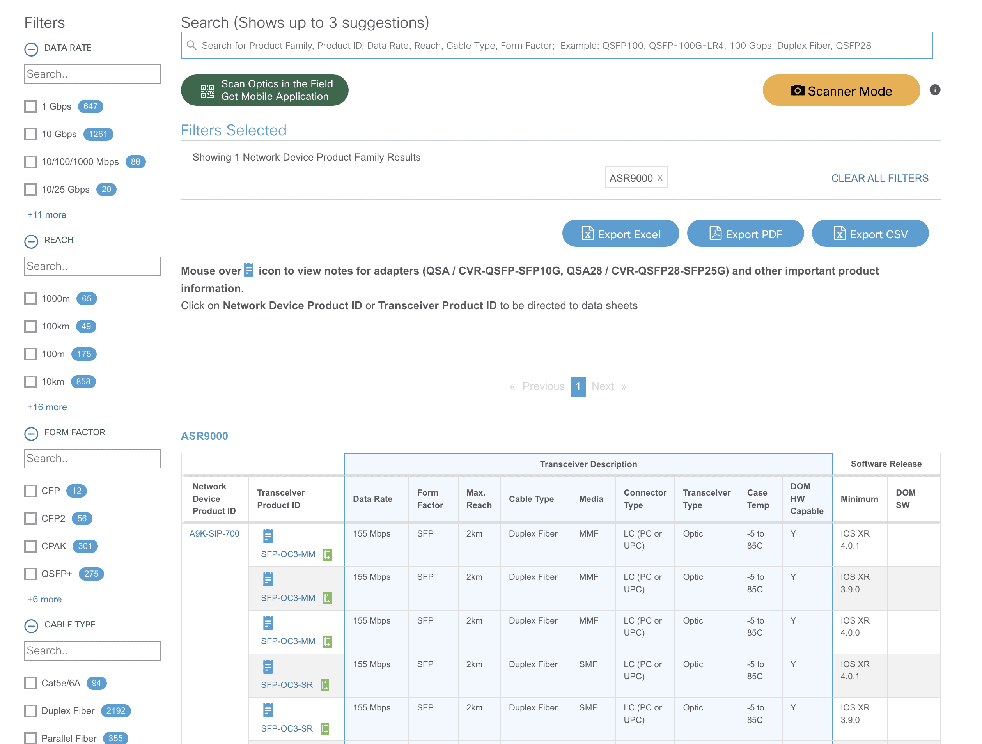Click green icon beside SFP-OC3-MM, IOS XR 4.0.0 row
Image resolution: width=982 pixels, height=744 pixels.
point(328,641)
